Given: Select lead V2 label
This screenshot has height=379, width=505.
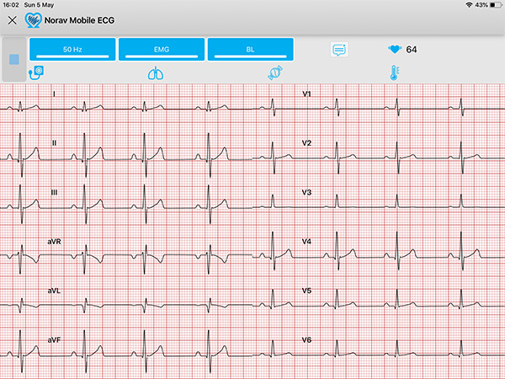Looking at the screenshot, I should pos(306,143).
